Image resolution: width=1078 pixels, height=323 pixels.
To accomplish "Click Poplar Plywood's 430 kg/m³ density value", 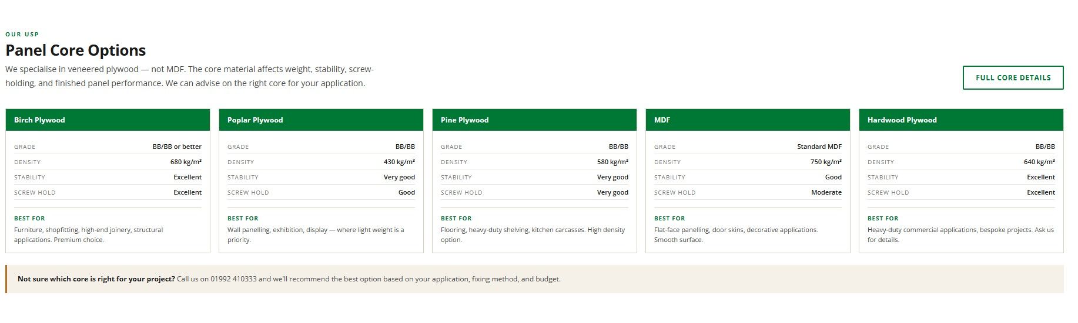I will click(399, 162).
